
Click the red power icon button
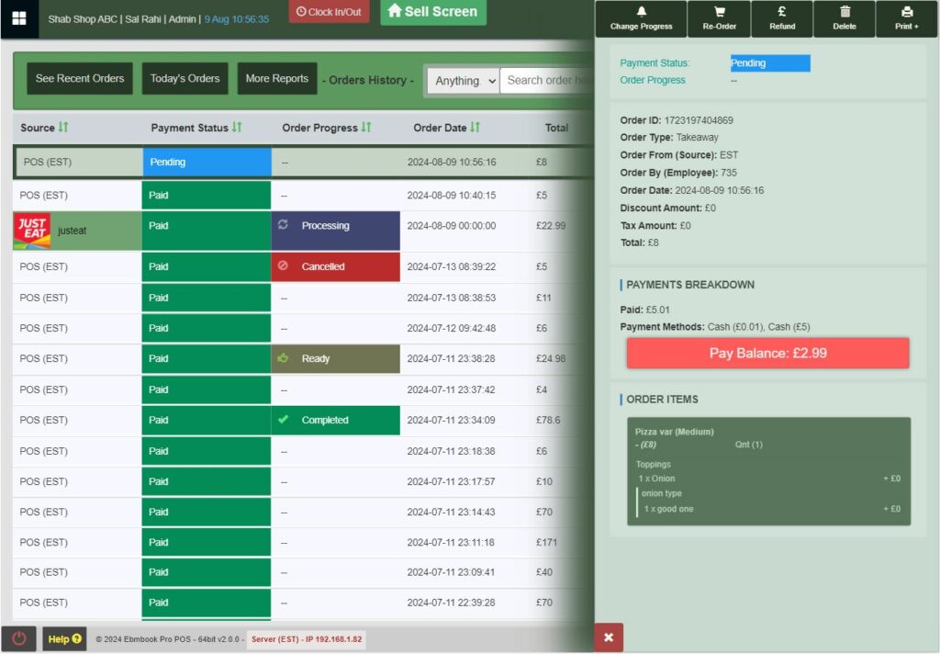19,638
